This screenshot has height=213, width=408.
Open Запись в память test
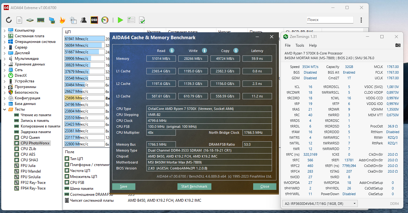(35, 121)
